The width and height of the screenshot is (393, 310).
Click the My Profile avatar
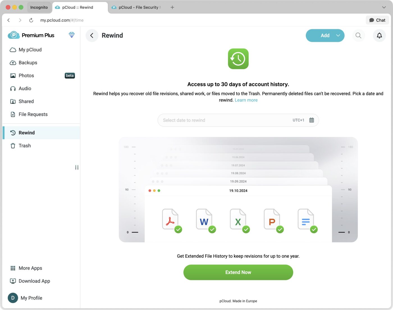point(13,298)
